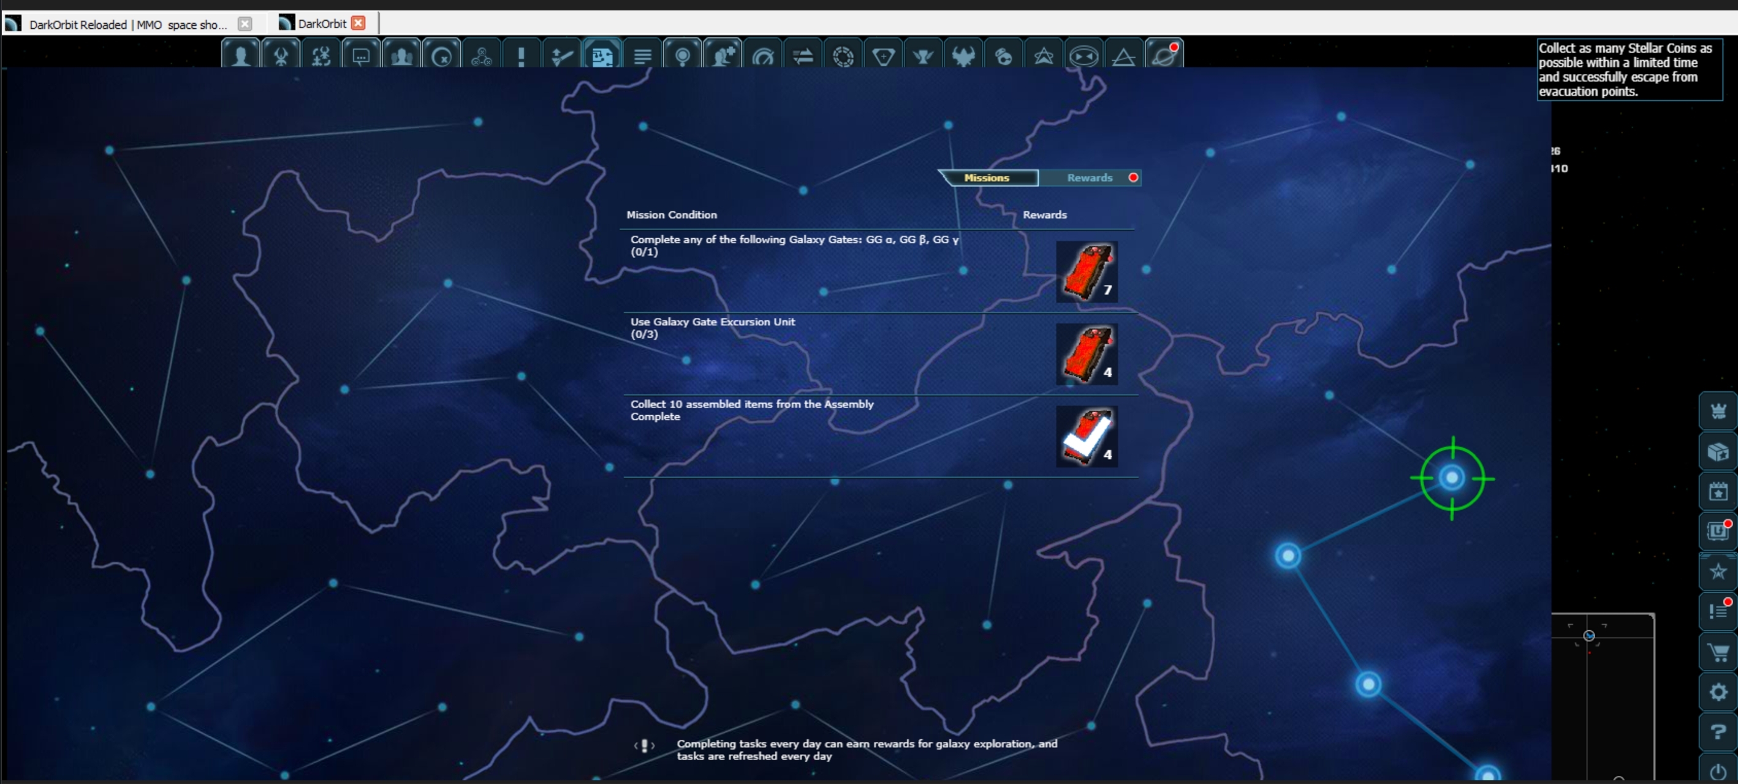The width and height of the screenshot is (1738, 784).
Task: Open the question mark help icon
Action: click(x=1718, y=732)
